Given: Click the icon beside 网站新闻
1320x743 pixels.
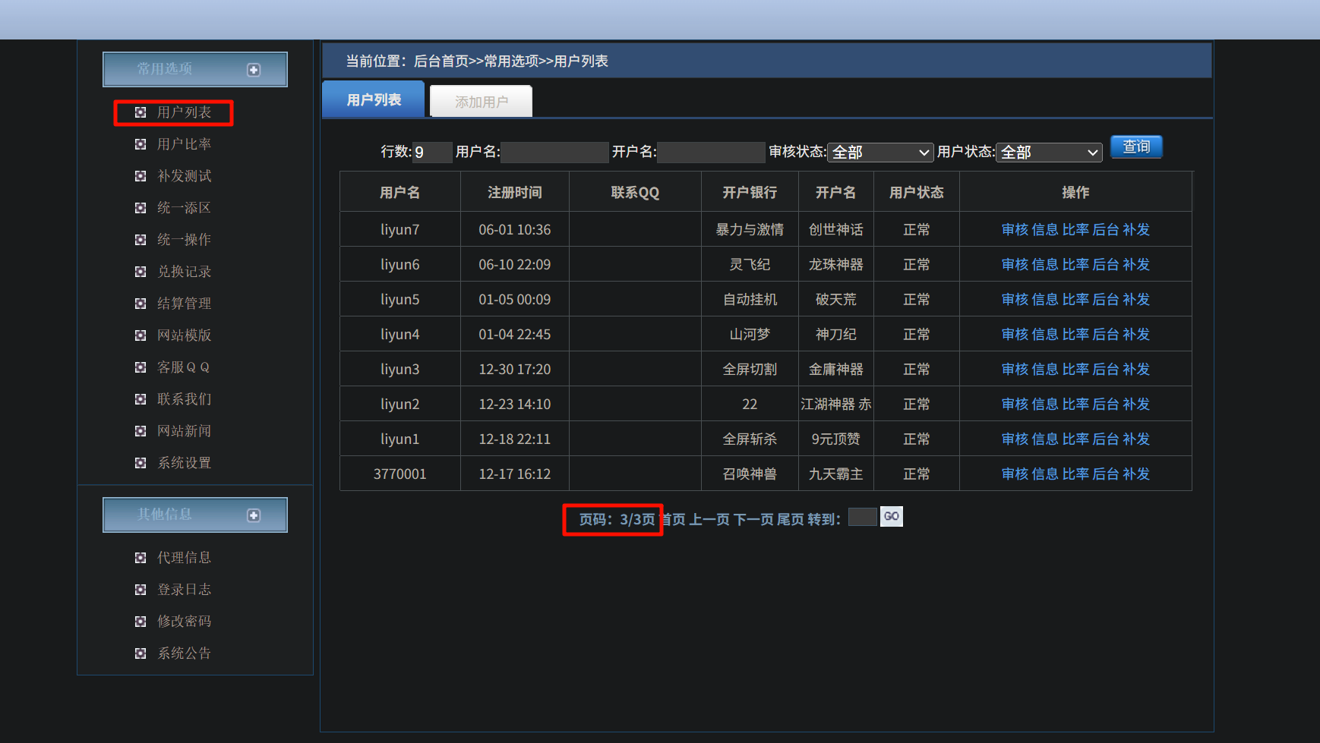Looking at the screenshot, I should click(141, 431).
